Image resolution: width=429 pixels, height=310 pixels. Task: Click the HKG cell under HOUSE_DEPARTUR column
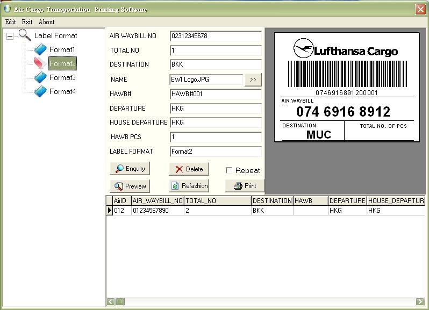396,211
